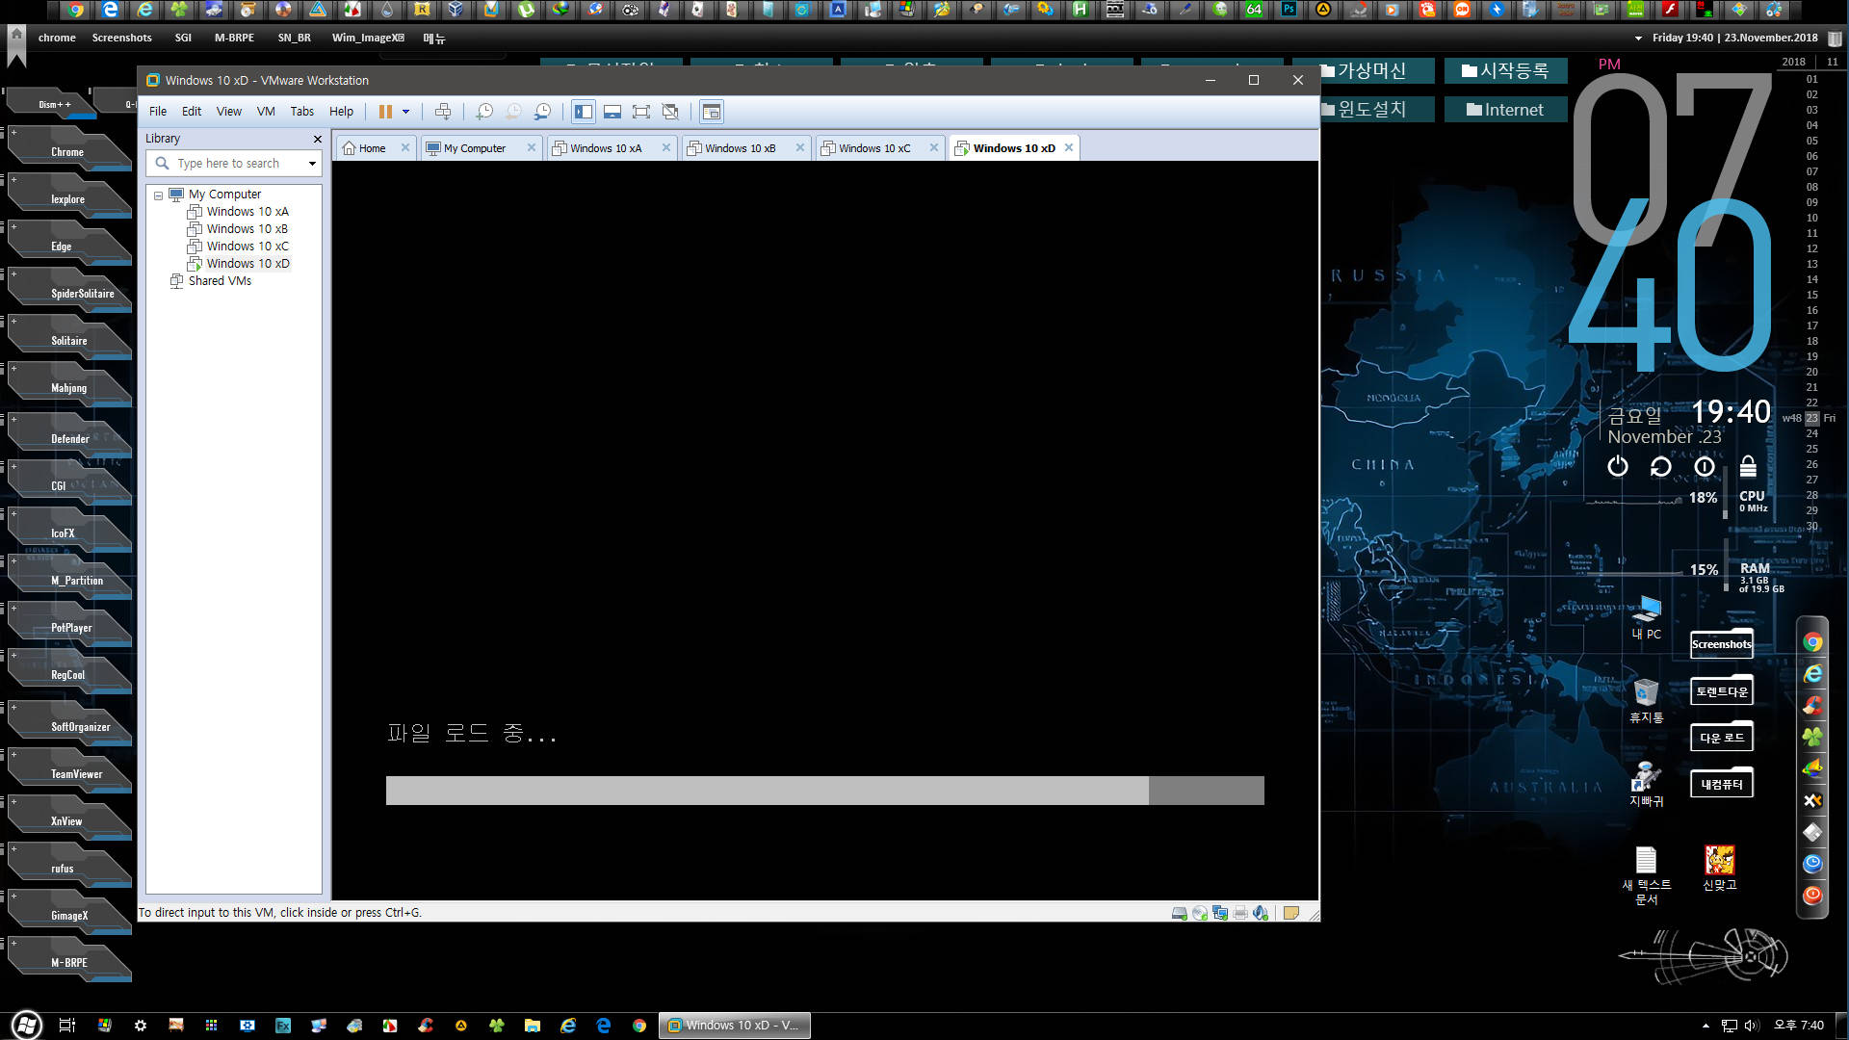Click Windows Start button on taskbar
Image resolution: width=1849 pixels, height=1040 pixels.
tap(26, 1026)
